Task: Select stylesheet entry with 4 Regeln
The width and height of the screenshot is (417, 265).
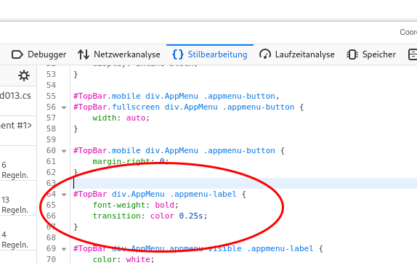Action: click(18, 233)
